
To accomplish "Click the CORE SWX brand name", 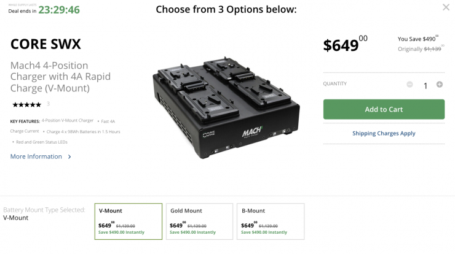I will click(45, 44).
